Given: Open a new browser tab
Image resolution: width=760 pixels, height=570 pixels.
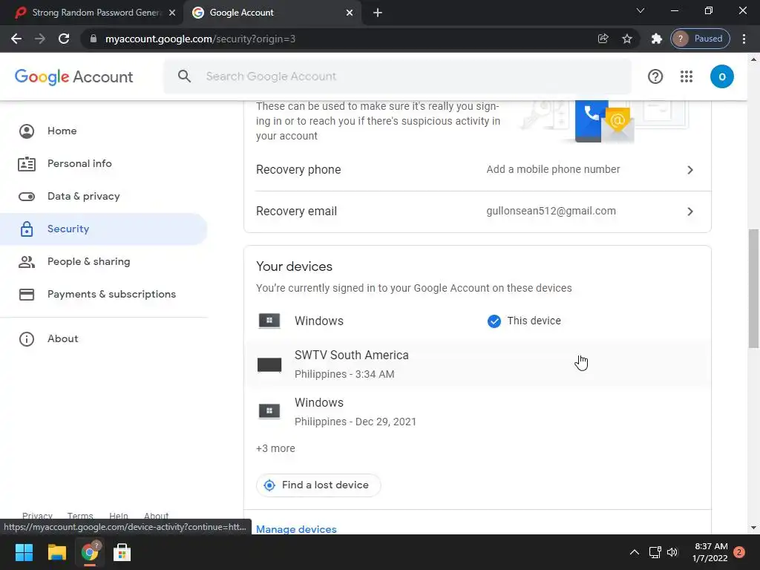Looking at the screenshot, I should (378, 13).
